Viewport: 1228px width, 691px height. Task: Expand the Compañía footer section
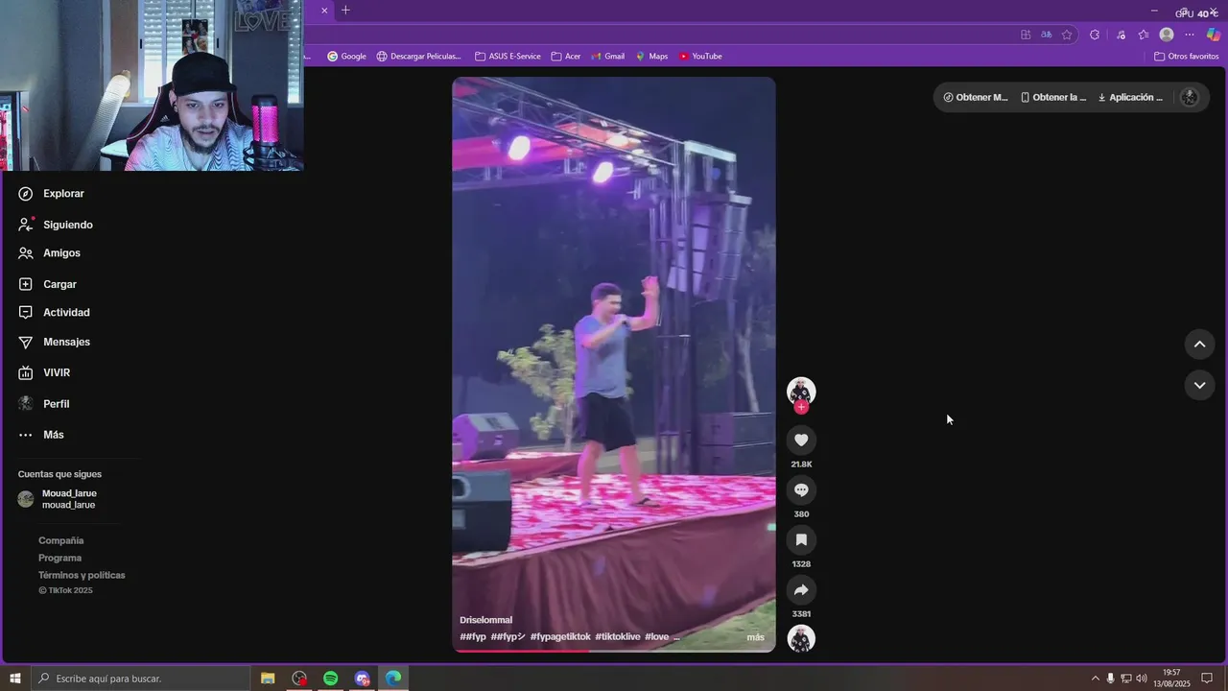(61, 540)
